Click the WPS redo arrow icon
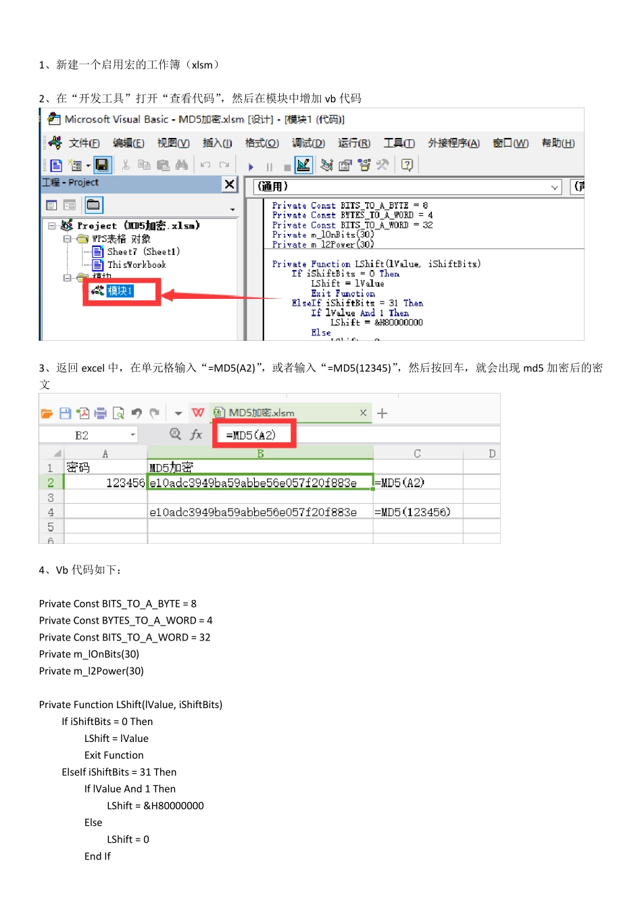Screen dimensions: 642x909 pos(155,413)
